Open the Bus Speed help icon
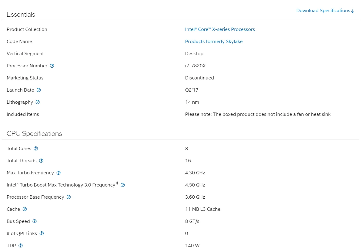Image resolution: width=361 pixels, height=252 pixels. [x=35, y=221]
